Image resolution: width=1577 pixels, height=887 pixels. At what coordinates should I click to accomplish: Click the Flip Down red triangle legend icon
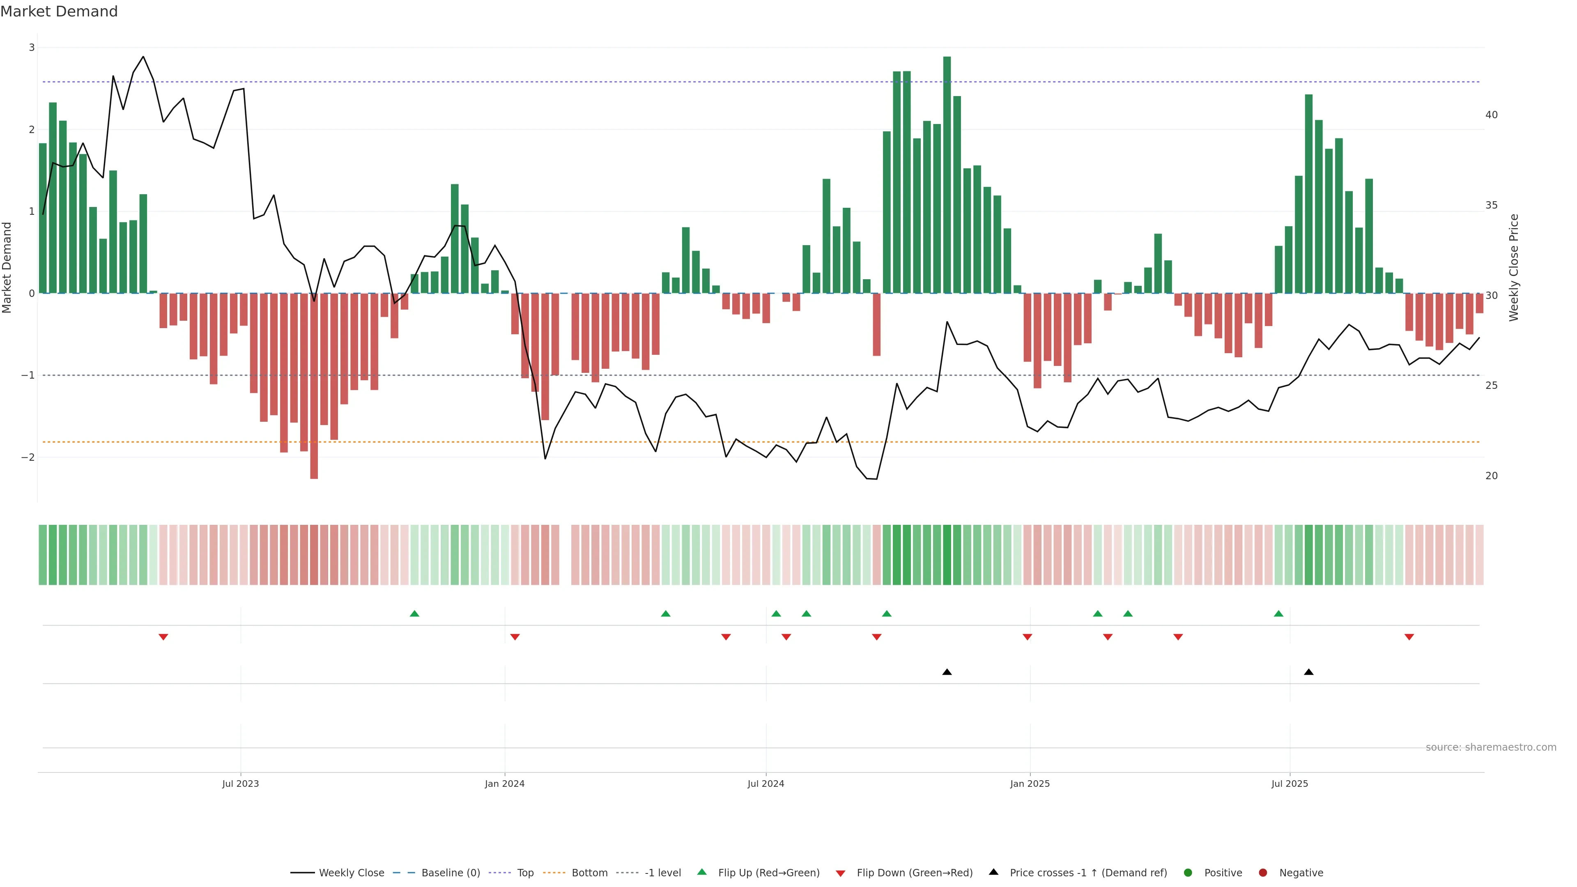click(x=840, y=873)
